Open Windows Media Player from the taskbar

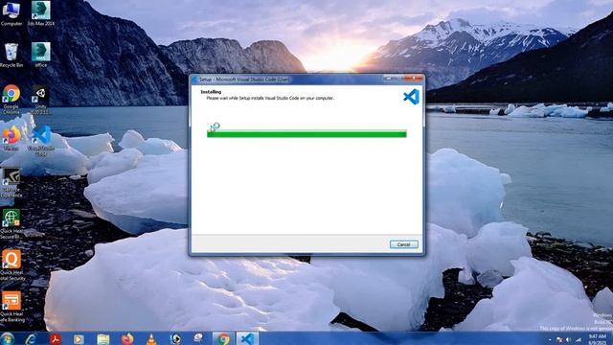point(79,339)
